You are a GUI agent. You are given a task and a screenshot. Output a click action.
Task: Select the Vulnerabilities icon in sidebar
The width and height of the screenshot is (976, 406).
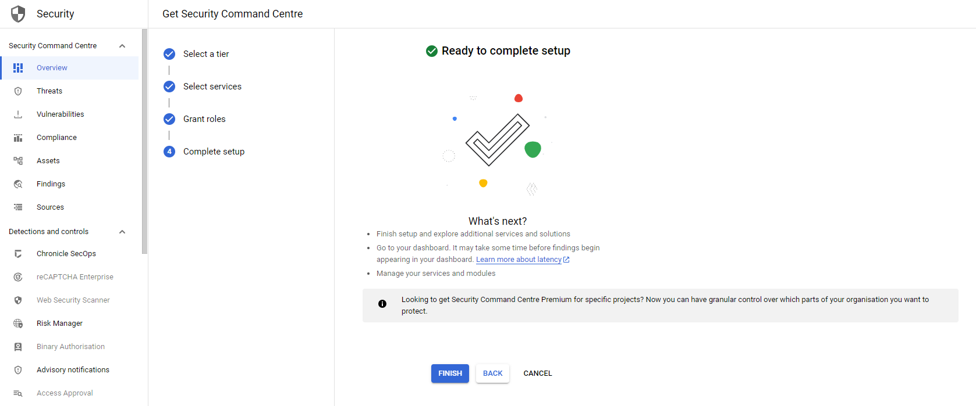pyautogui.click(x=18, y=114)
